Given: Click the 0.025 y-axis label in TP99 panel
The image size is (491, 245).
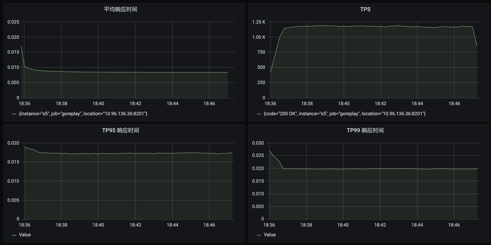Looking at the screenshot, I should point(258,155).
